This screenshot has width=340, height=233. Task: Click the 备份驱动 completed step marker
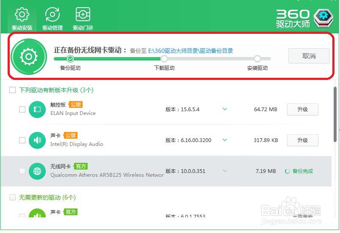pos(70,58)
